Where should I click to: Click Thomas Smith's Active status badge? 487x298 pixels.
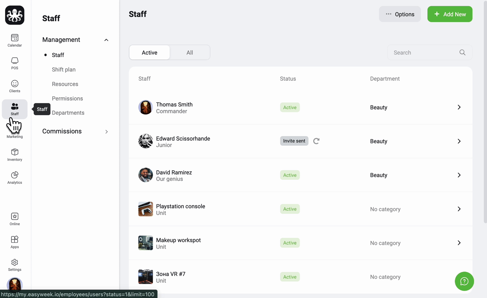click(x=290, y=108)
